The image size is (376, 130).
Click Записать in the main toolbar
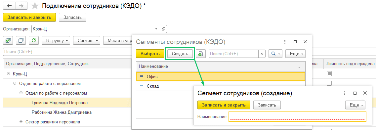pyautogui.click(x=72, y=17)
